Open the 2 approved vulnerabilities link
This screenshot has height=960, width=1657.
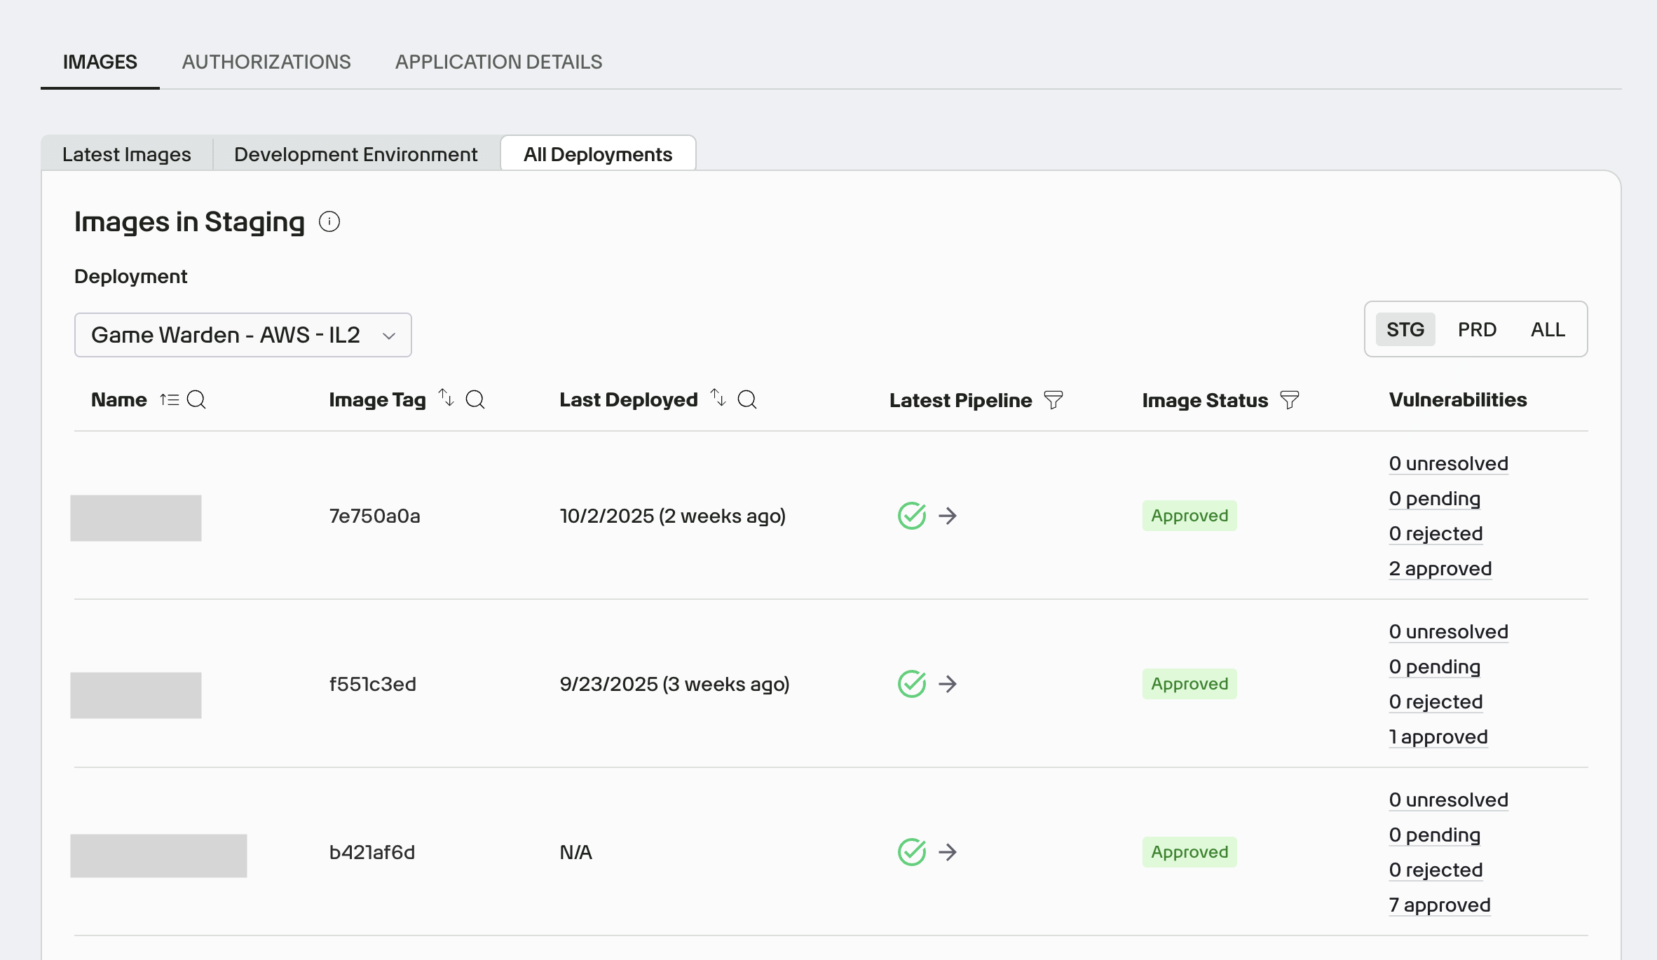pos(1440,569)
